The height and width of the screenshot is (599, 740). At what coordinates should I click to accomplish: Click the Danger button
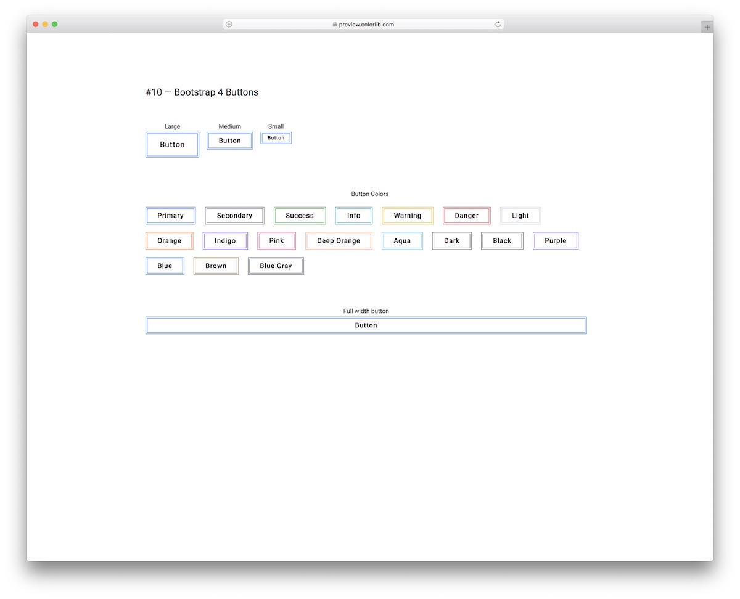coord(466,215)
